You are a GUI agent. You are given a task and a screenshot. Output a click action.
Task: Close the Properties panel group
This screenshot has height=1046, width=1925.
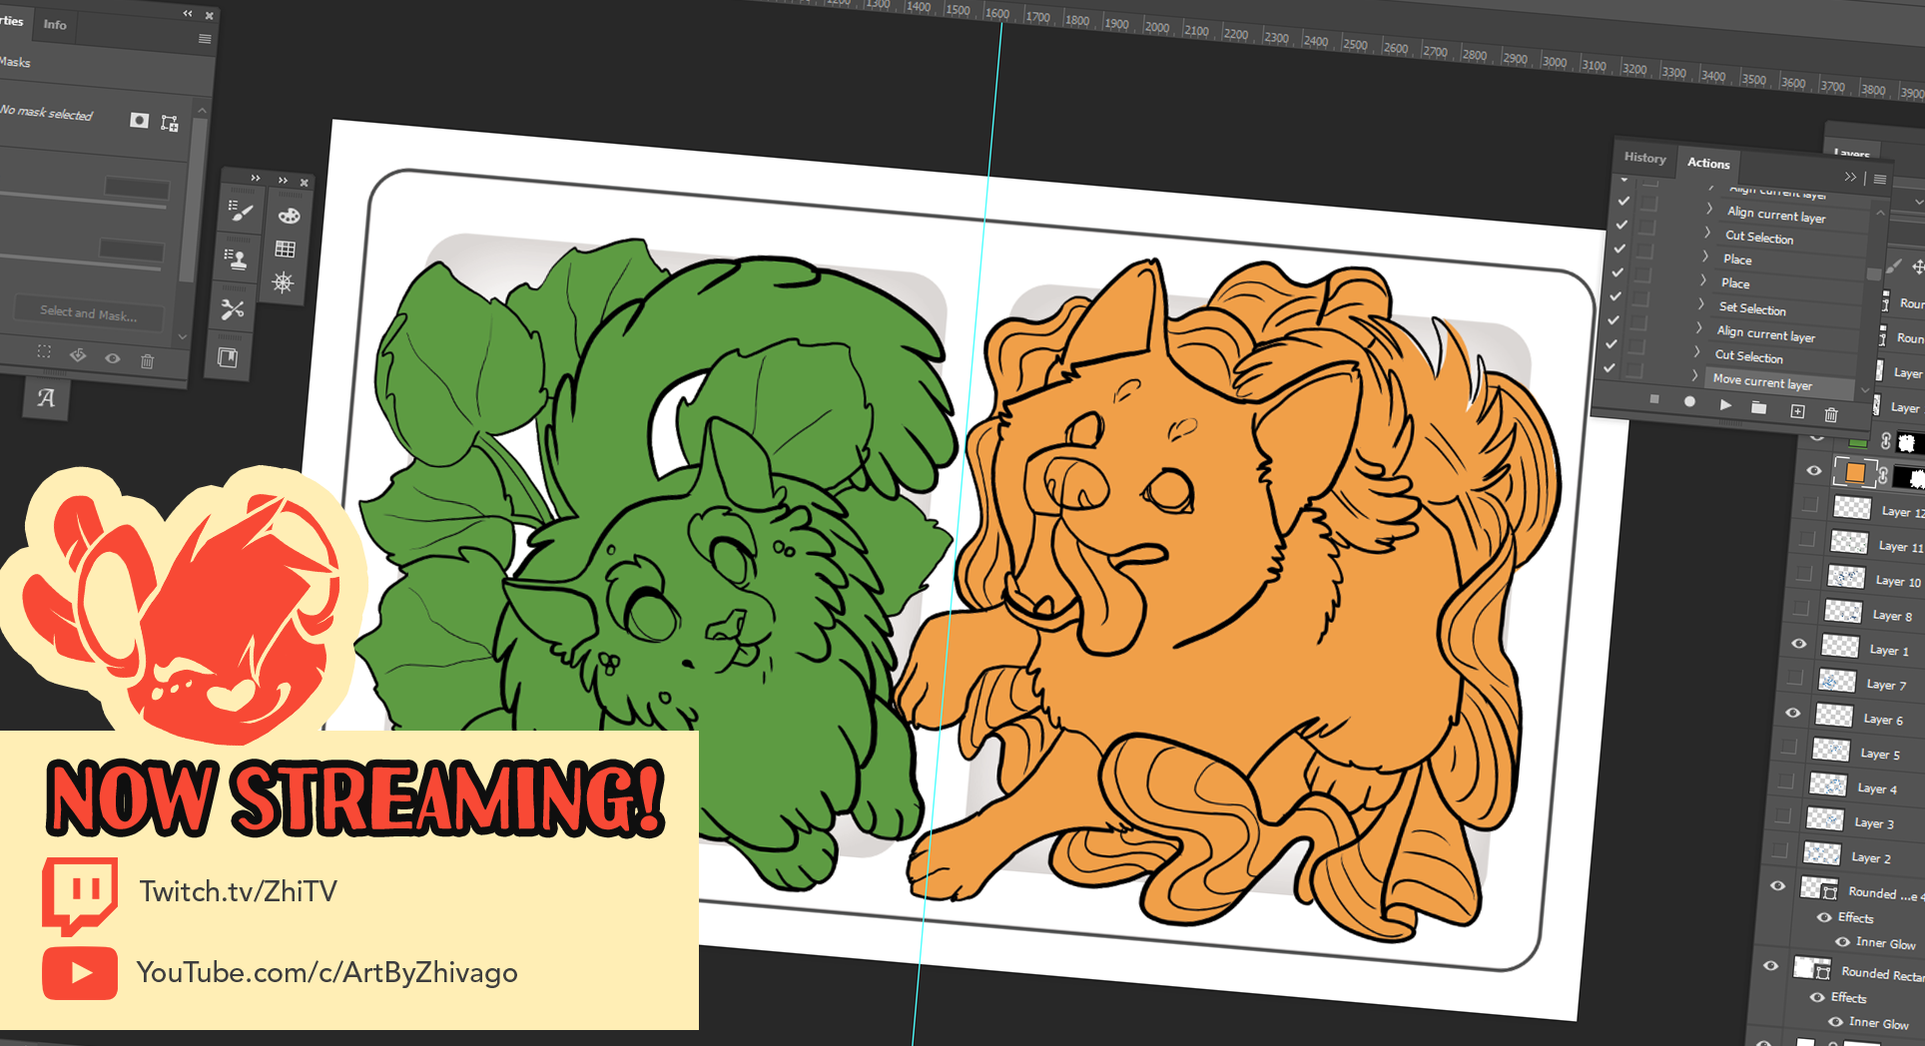tap(209, 16)
